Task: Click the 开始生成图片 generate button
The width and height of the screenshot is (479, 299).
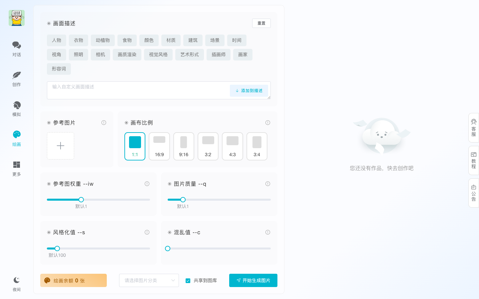Action: click(253, 280)
